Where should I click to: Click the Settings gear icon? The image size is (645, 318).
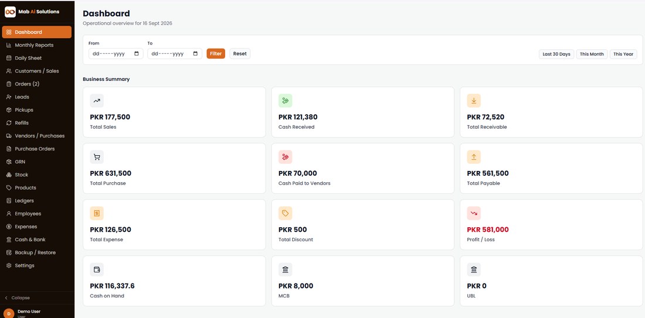click(9, 266)
